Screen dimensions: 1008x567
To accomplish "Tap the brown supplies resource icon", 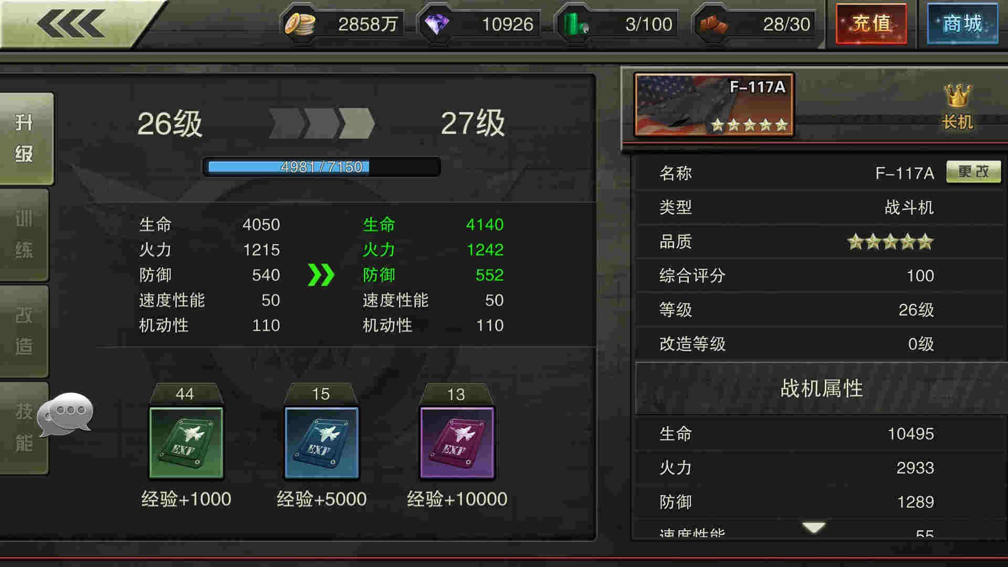I will (x=714, y=24).
